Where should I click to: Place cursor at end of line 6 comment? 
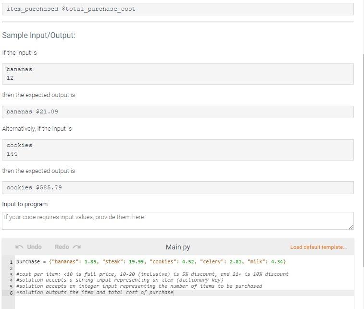[x=174, y=292]
